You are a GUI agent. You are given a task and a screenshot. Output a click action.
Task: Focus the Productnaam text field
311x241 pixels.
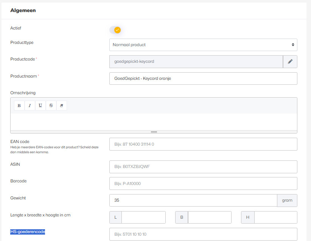point(203,79)
